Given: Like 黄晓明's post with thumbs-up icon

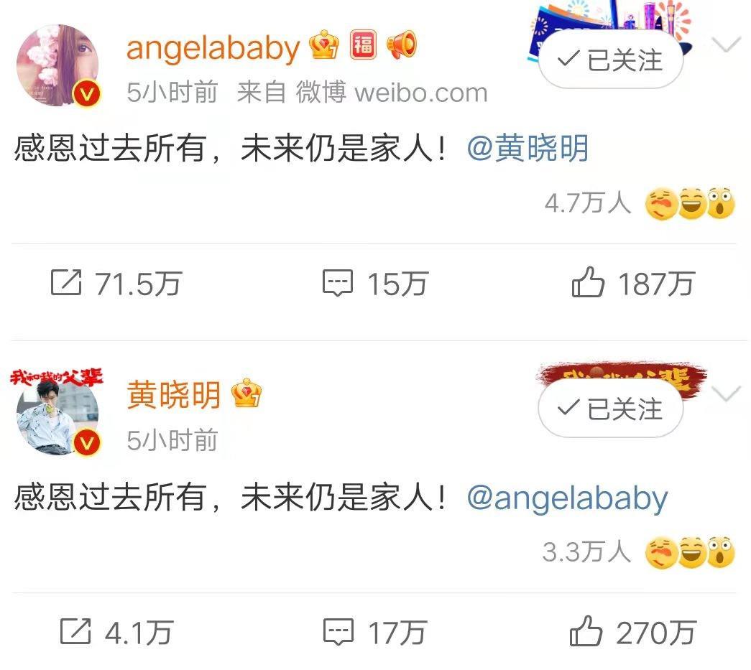Looking at the screenshot, I should [586, 631].
